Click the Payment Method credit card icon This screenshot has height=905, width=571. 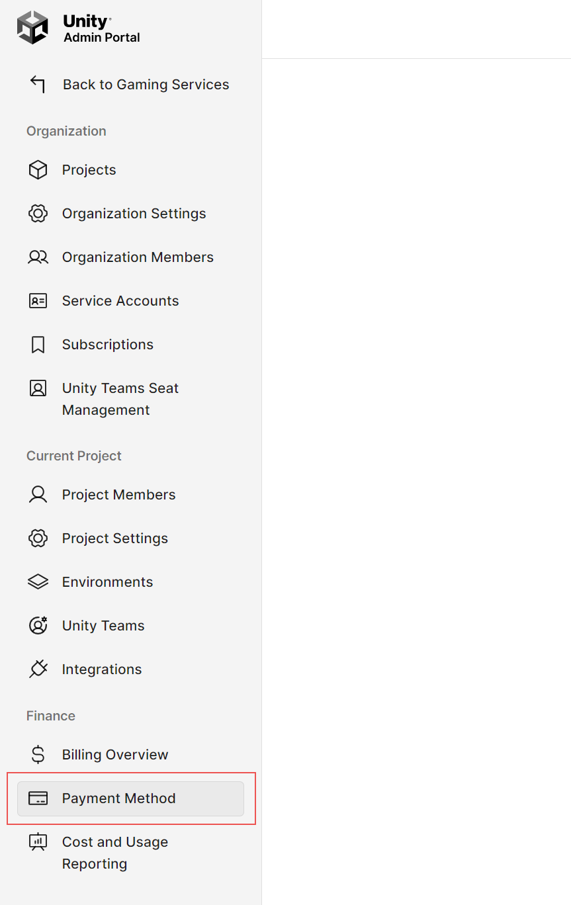click(x=38, y=798)
